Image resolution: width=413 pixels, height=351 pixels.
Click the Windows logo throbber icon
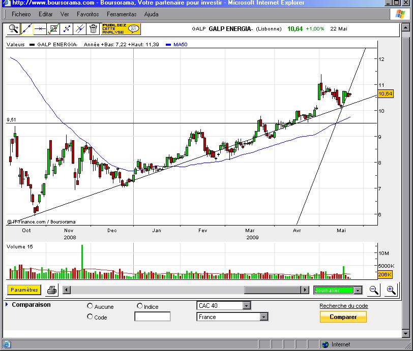pyautogui.click(x=400, y=14)
